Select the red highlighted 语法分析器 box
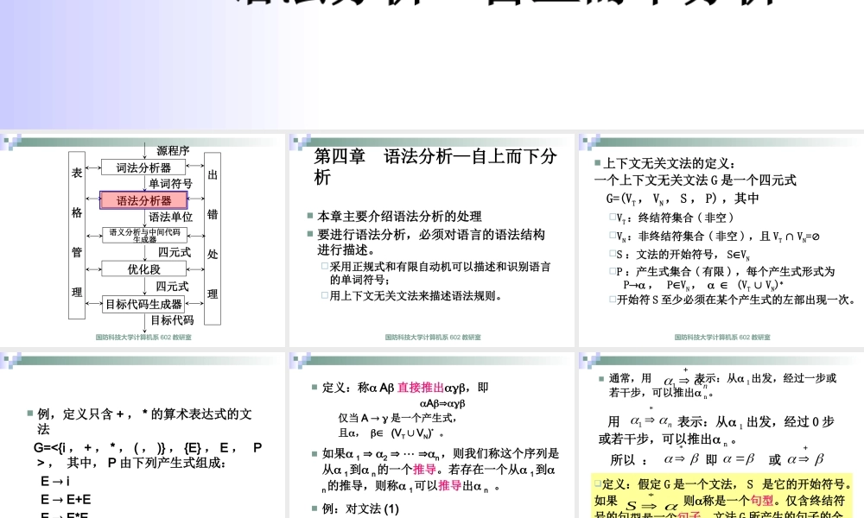The height and width of the screenshot is (518, 864). pos(143,200)
